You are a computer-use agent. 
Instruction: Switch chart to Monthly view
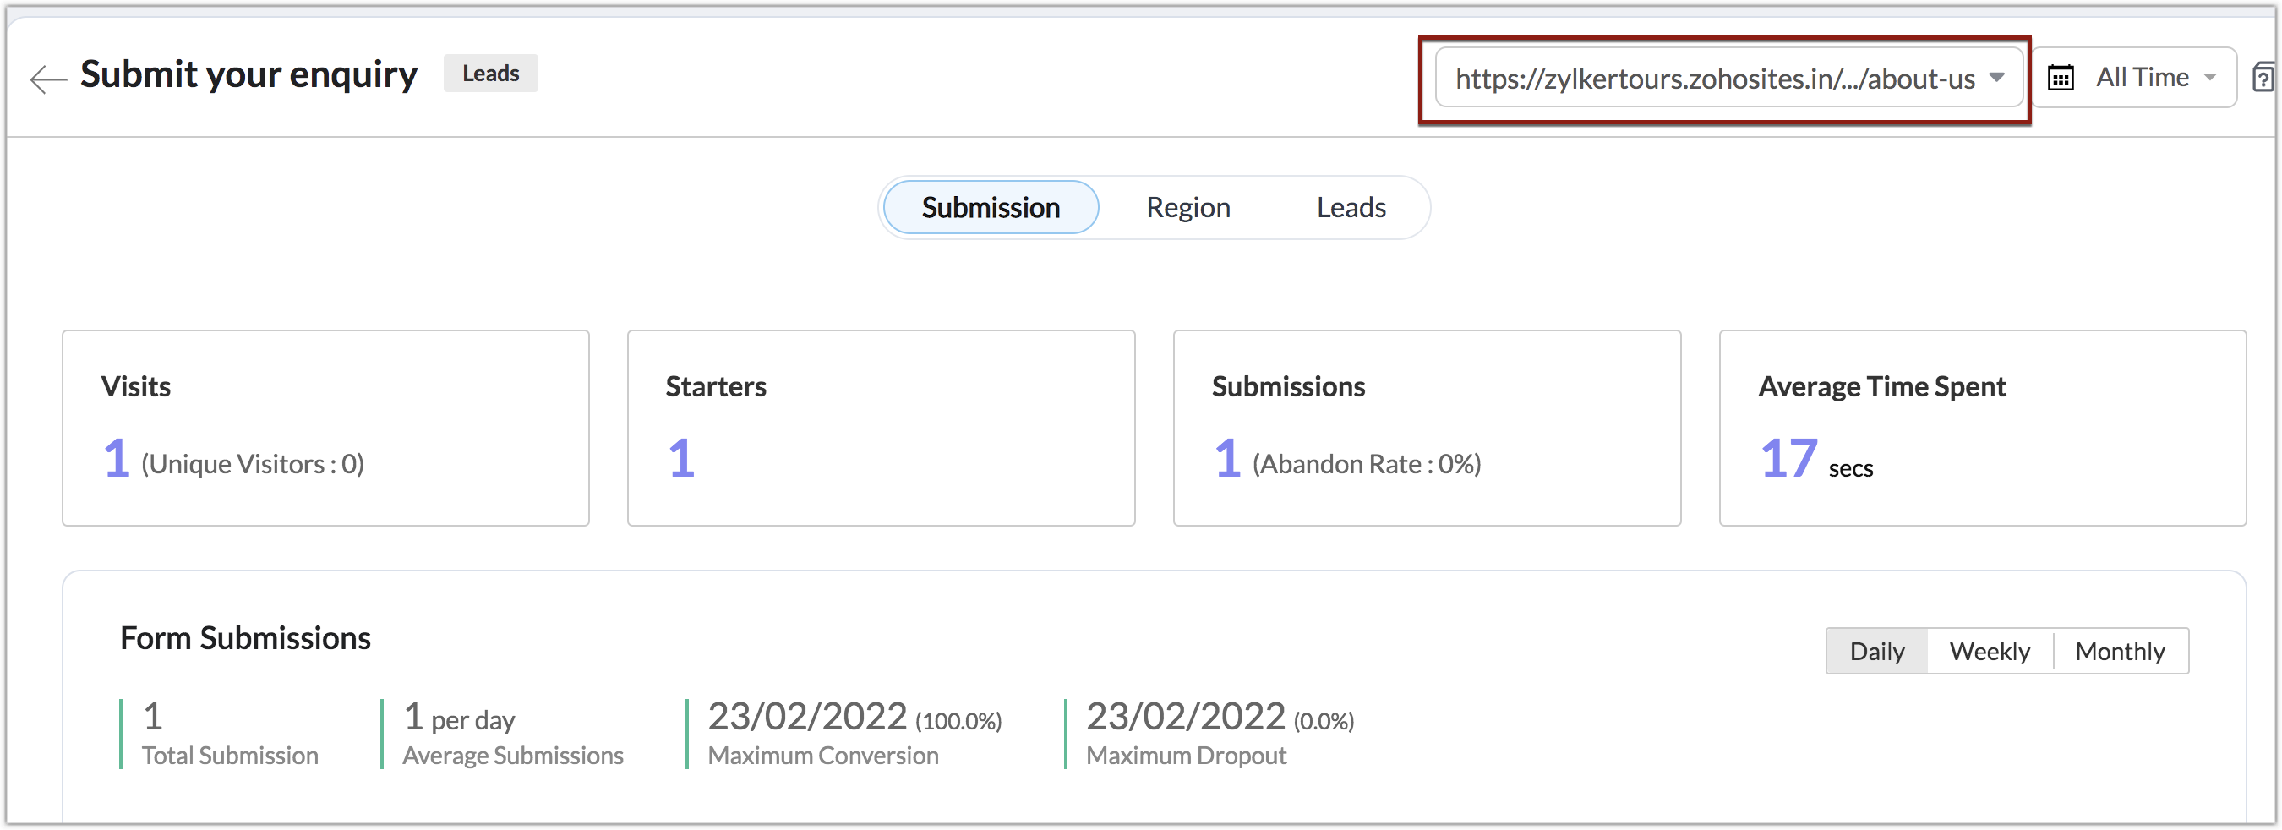[2120, 651]
